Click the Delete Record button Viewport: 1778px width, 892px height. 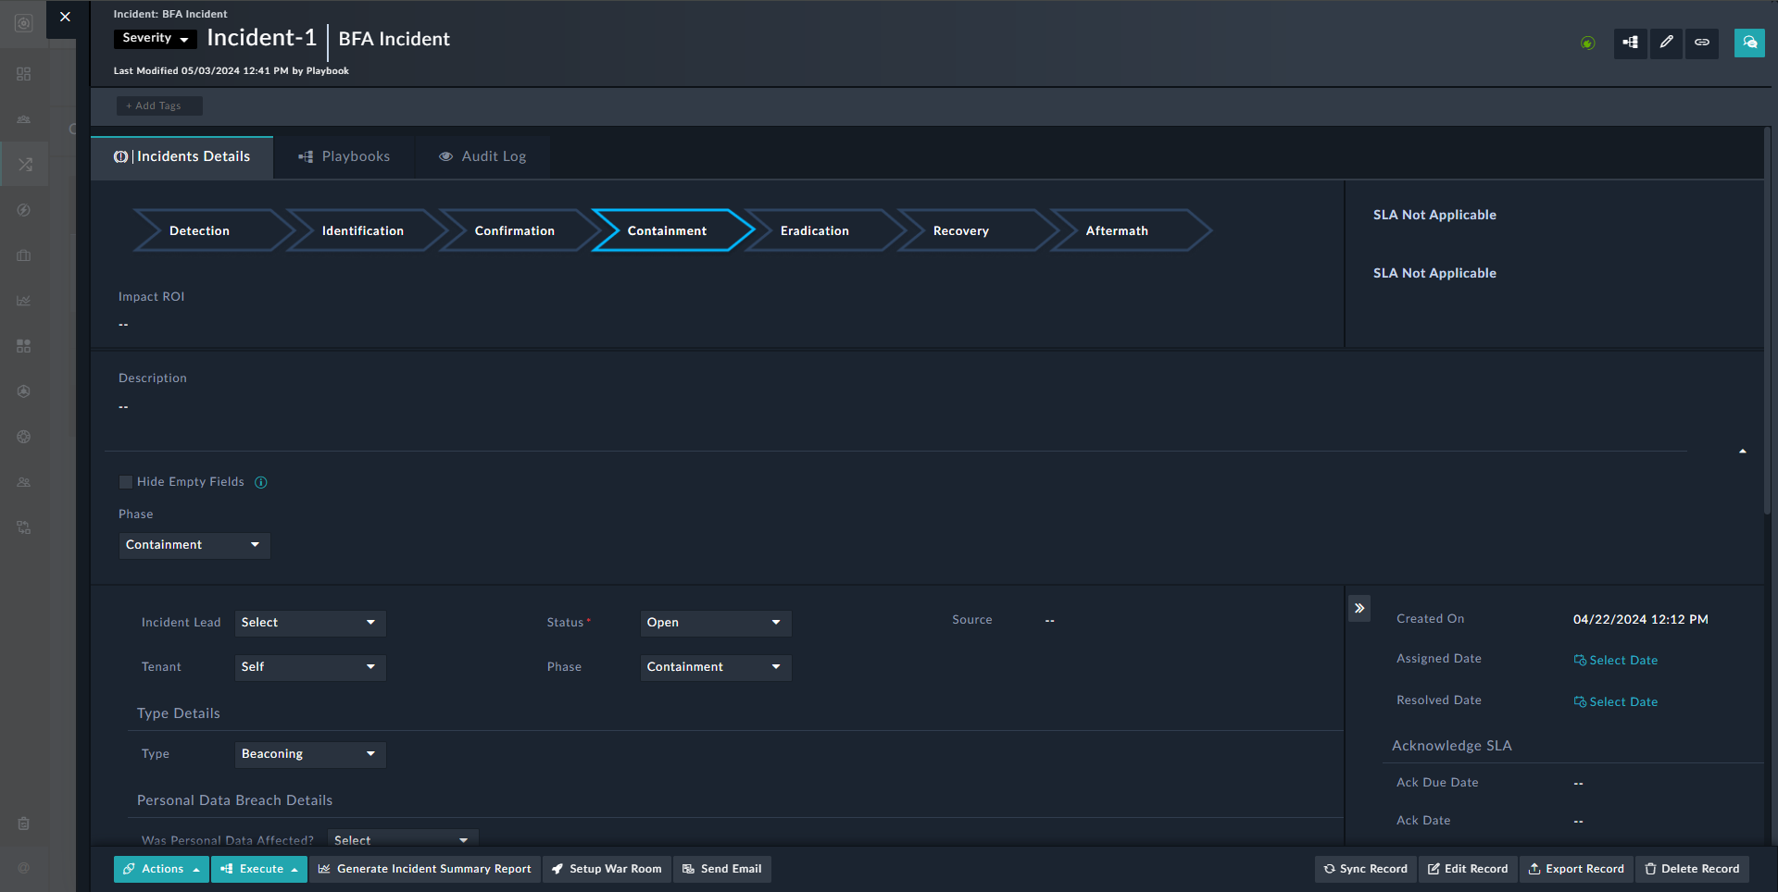coord(1691,869)
